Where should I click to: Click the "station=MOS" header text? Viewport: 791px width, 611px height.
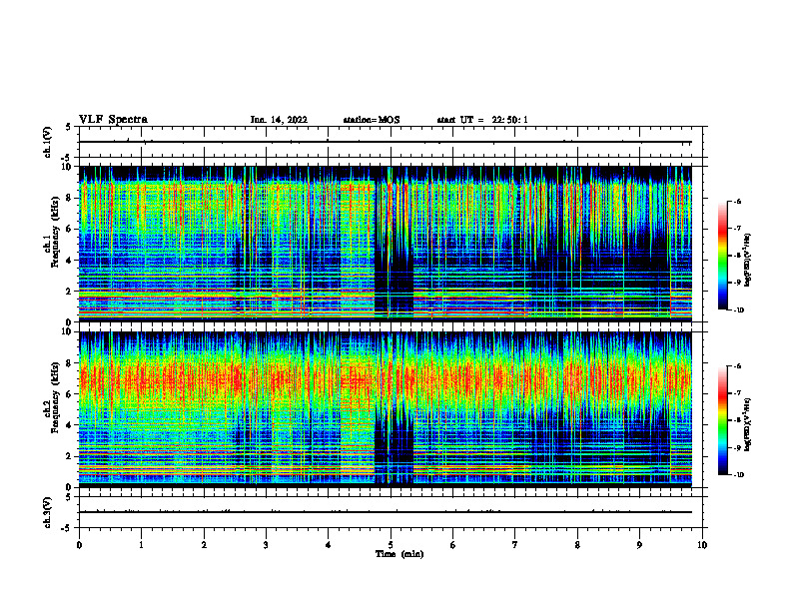372,120
